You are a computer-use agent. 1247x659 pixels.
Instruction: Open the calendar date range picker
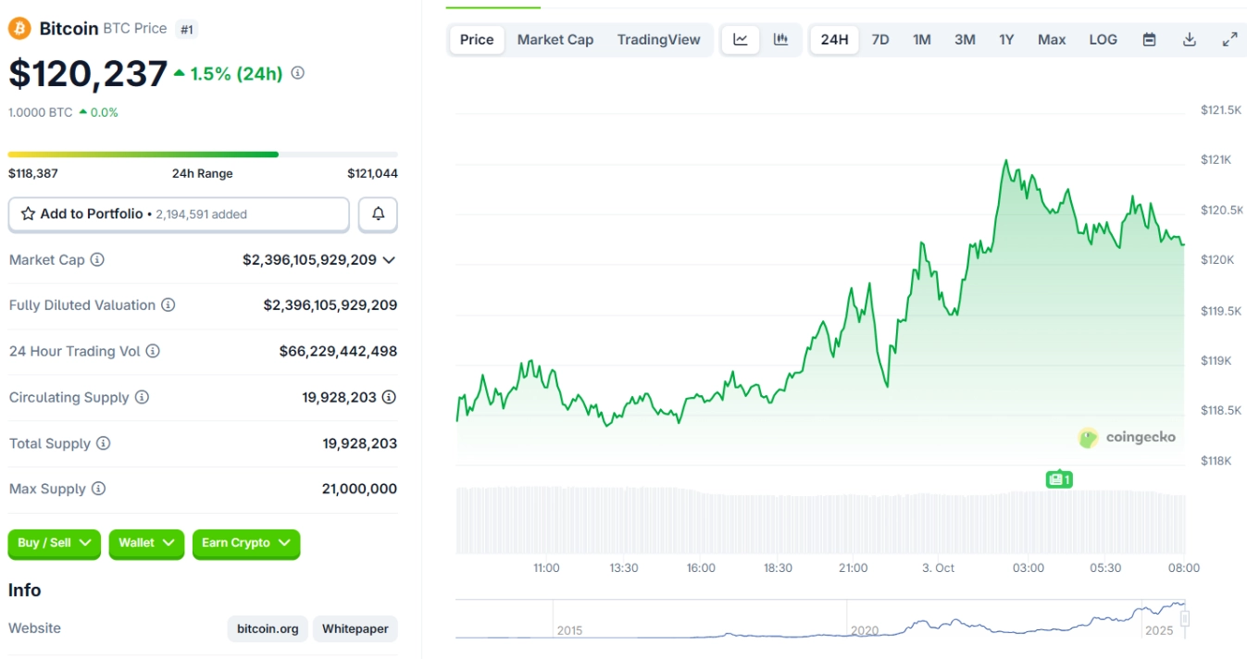click(x=1149, y=40)
